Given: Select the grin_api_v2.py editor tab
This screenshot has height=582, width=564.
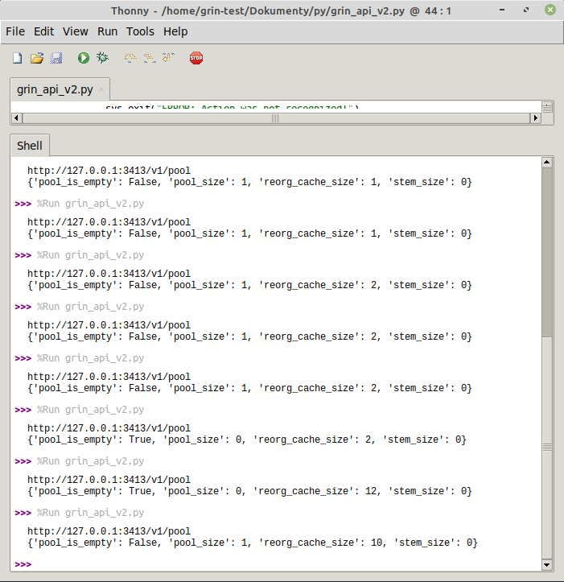Looking at the screenshot, I should [55, 89].
